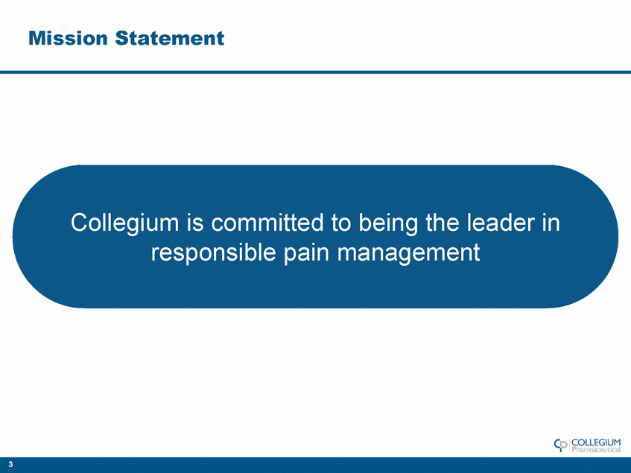
Task: Click the Collegium CP logo icon
Action: click(x=561, y=445)
